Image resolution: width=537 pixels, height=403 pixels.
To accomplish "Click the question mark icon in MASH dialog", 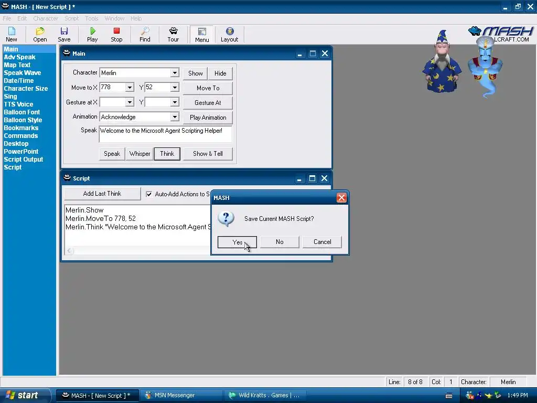I will point(226,219).
